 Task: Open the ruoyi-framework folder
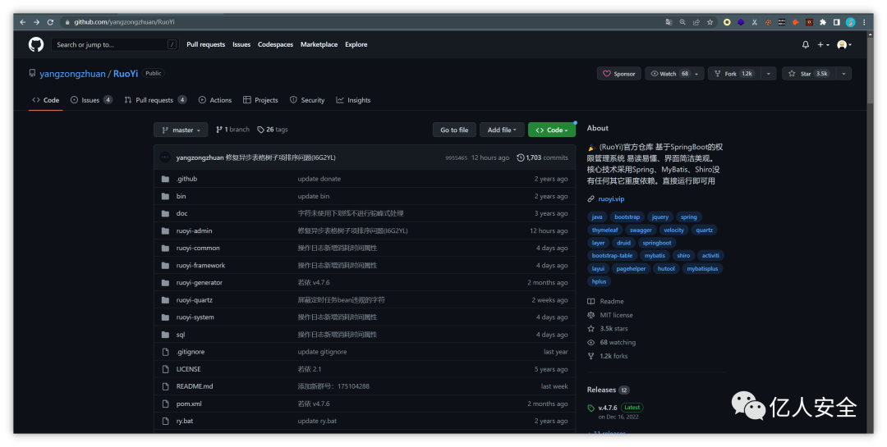coord(200,265)
